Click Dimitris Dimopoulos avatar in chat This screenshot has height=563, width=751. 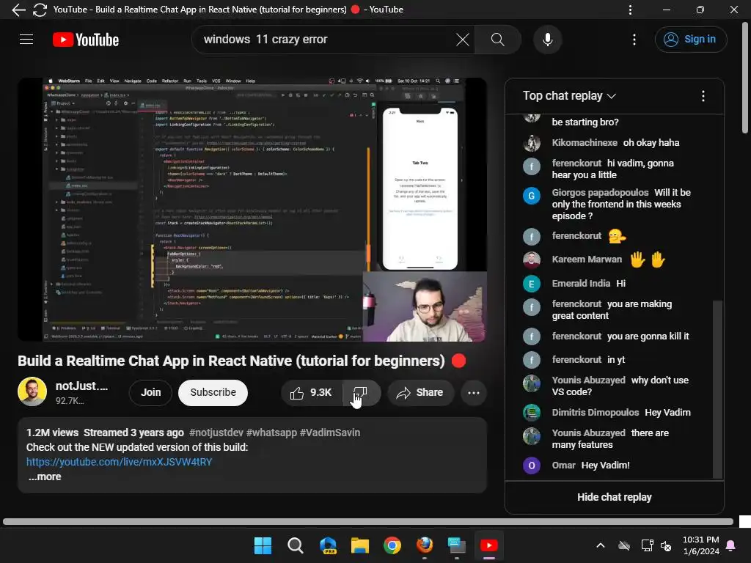point(531,413)
